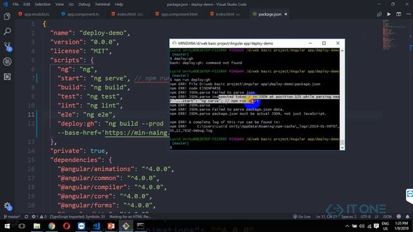
Task: Open the Search view in activity bar
Action: coord(7,32)
